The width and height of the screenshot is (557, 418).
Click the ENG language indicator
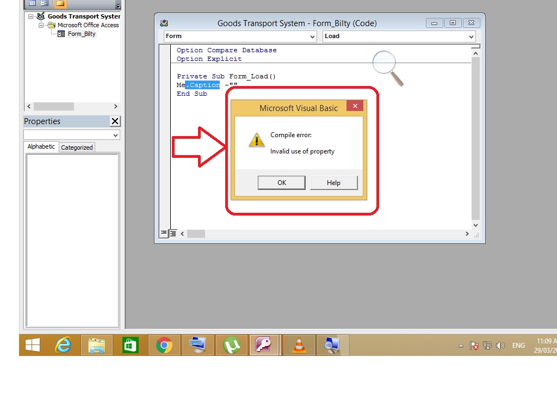click(x=518, y=346)
